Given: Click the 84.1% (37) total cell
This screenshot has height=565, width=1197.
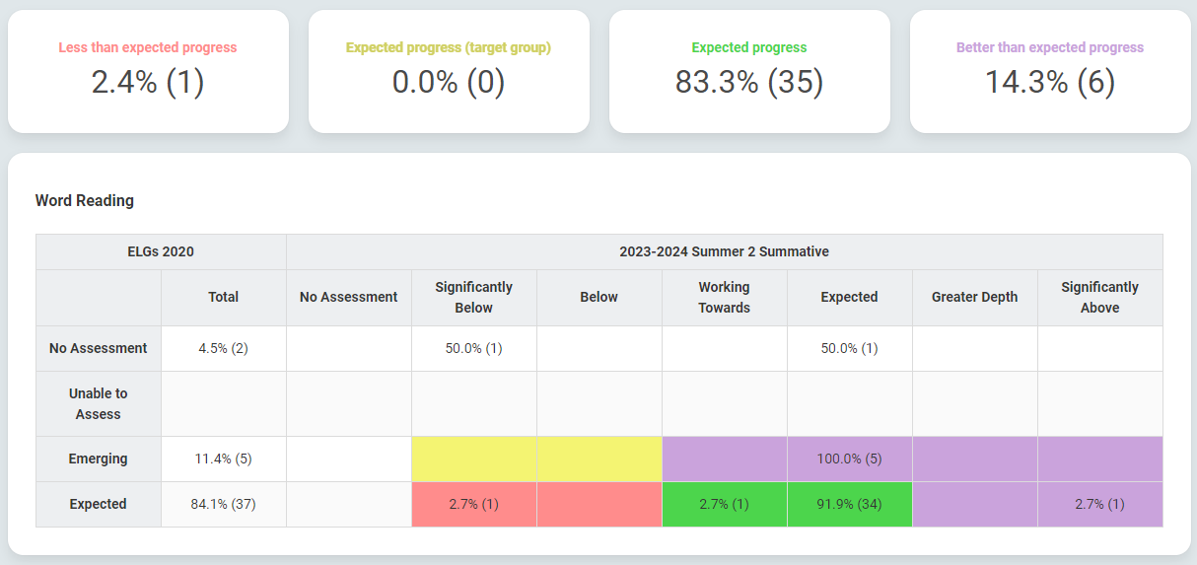Looking at the screenshot, I should tap(224, 504).
